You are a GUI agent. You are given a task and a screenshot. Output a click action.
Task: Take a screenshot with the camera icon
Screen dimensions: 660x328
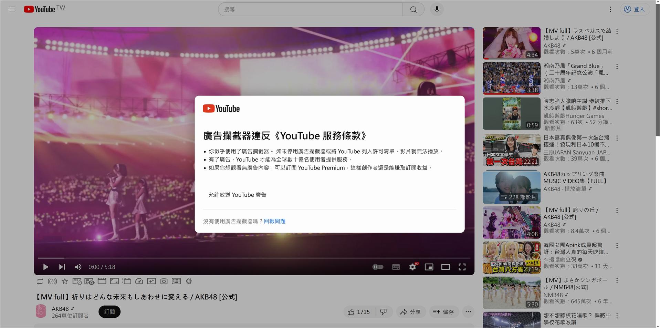tap(164, 281)
